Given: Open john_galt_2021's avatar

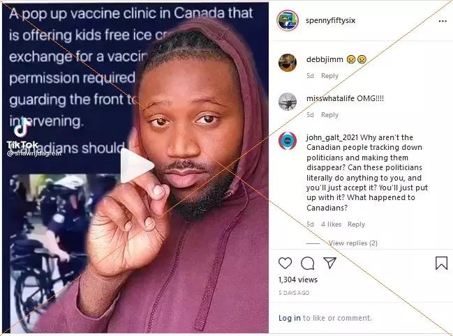Looking at the screenshot, I should tap(288, 141).
